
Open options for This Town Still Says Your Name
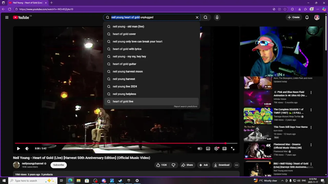(311, 127)
